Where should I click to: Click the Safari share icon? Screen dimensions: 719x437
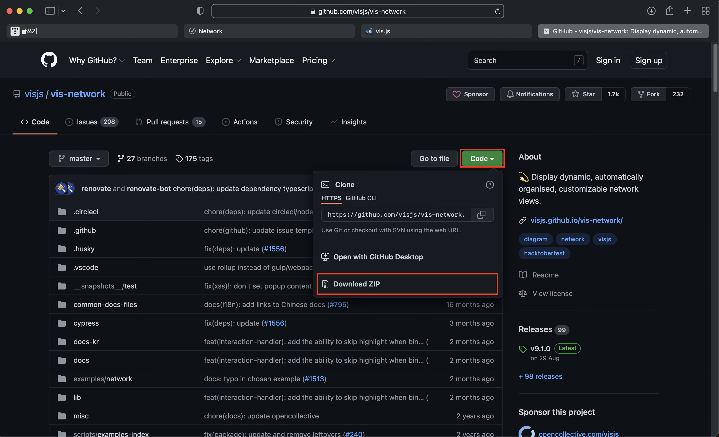point(669,11)
